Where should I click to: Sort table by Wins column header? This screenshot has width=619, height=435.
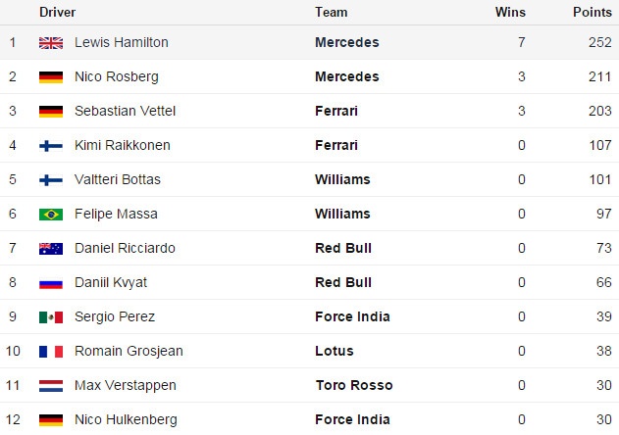pyautogui.click(x=510, y=12)
